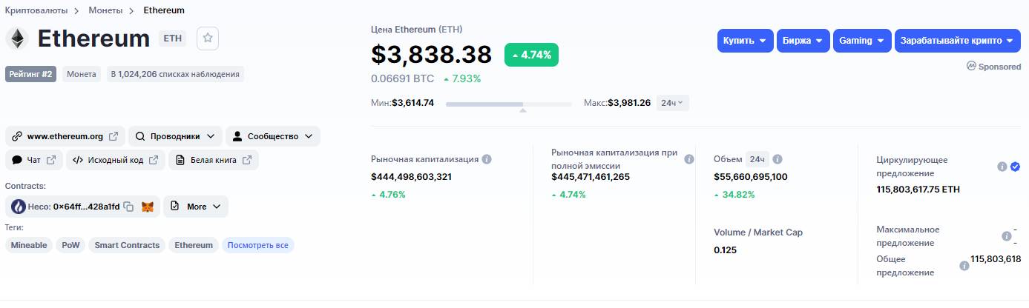Image resolution: width=1029 pixels, height=308 pixels.
Task: Click info icon beside Объем 24ч
Action: (777, 159)
